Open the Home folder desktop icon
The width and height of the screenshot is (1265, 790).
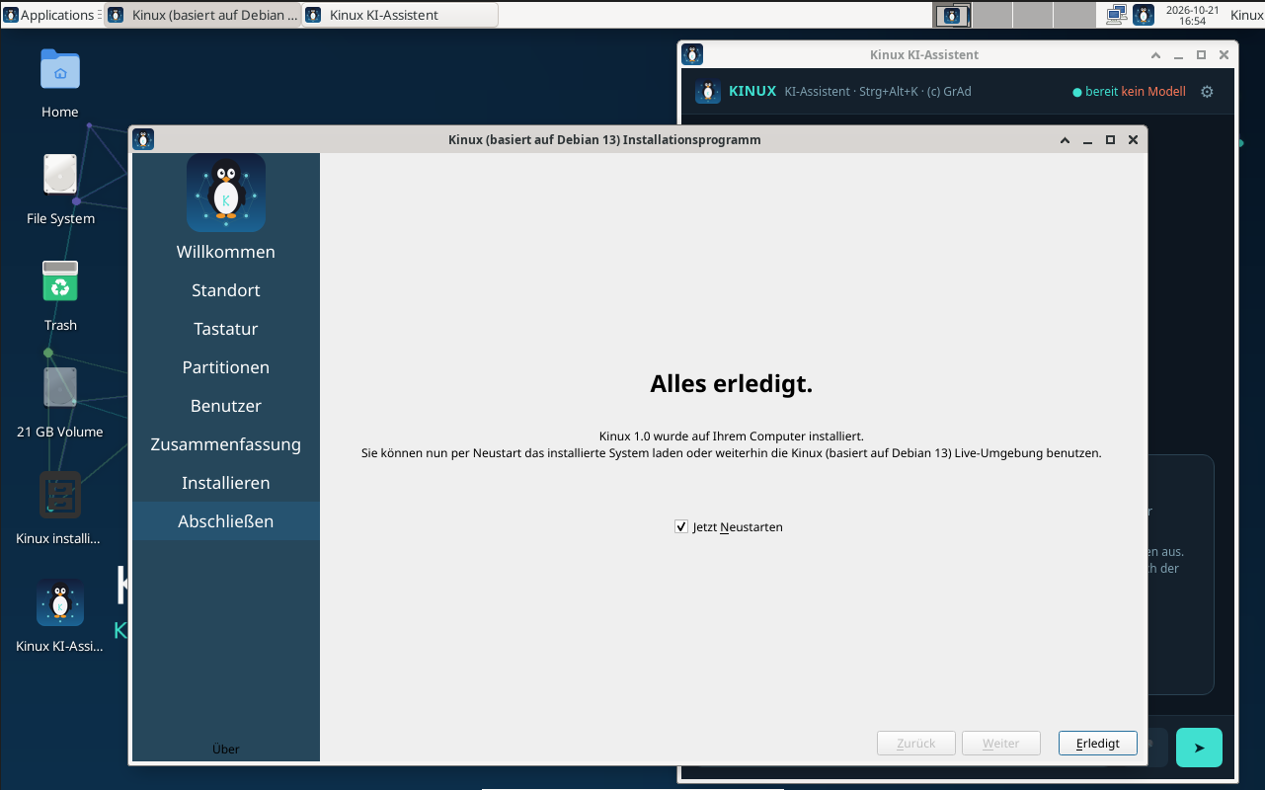point(60,70)
